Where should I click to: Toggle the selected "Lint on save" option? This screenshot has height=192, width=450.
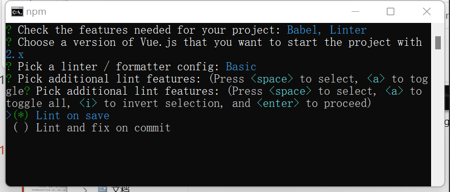pos(61,116)
